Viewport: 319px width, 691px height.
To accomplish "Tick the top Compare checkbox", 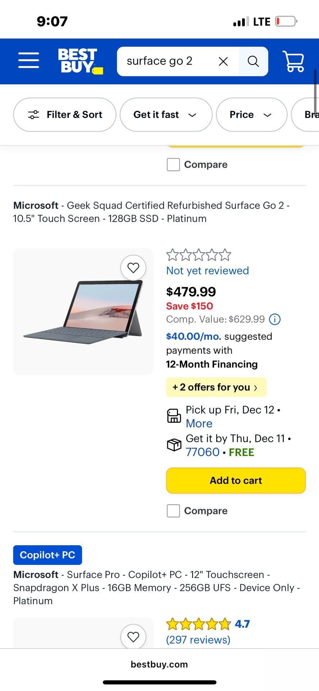I will point(173,164).
